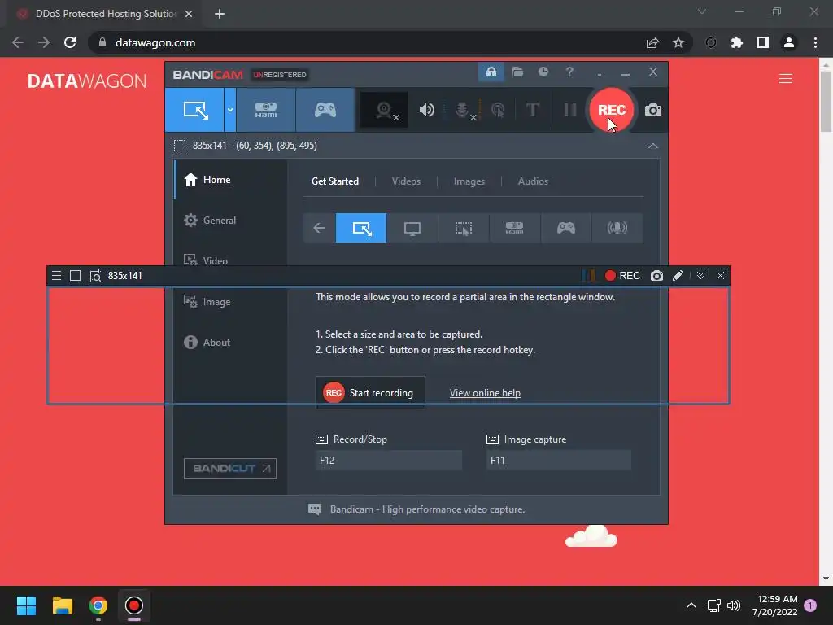Viewport: 833px width, 625px height.
Task: Click Bandicam icon in taskbar
Action: [134, 605]
